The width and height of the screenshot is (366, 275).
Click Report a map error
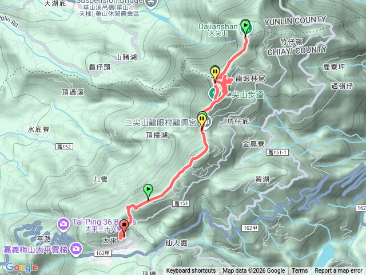338,271
